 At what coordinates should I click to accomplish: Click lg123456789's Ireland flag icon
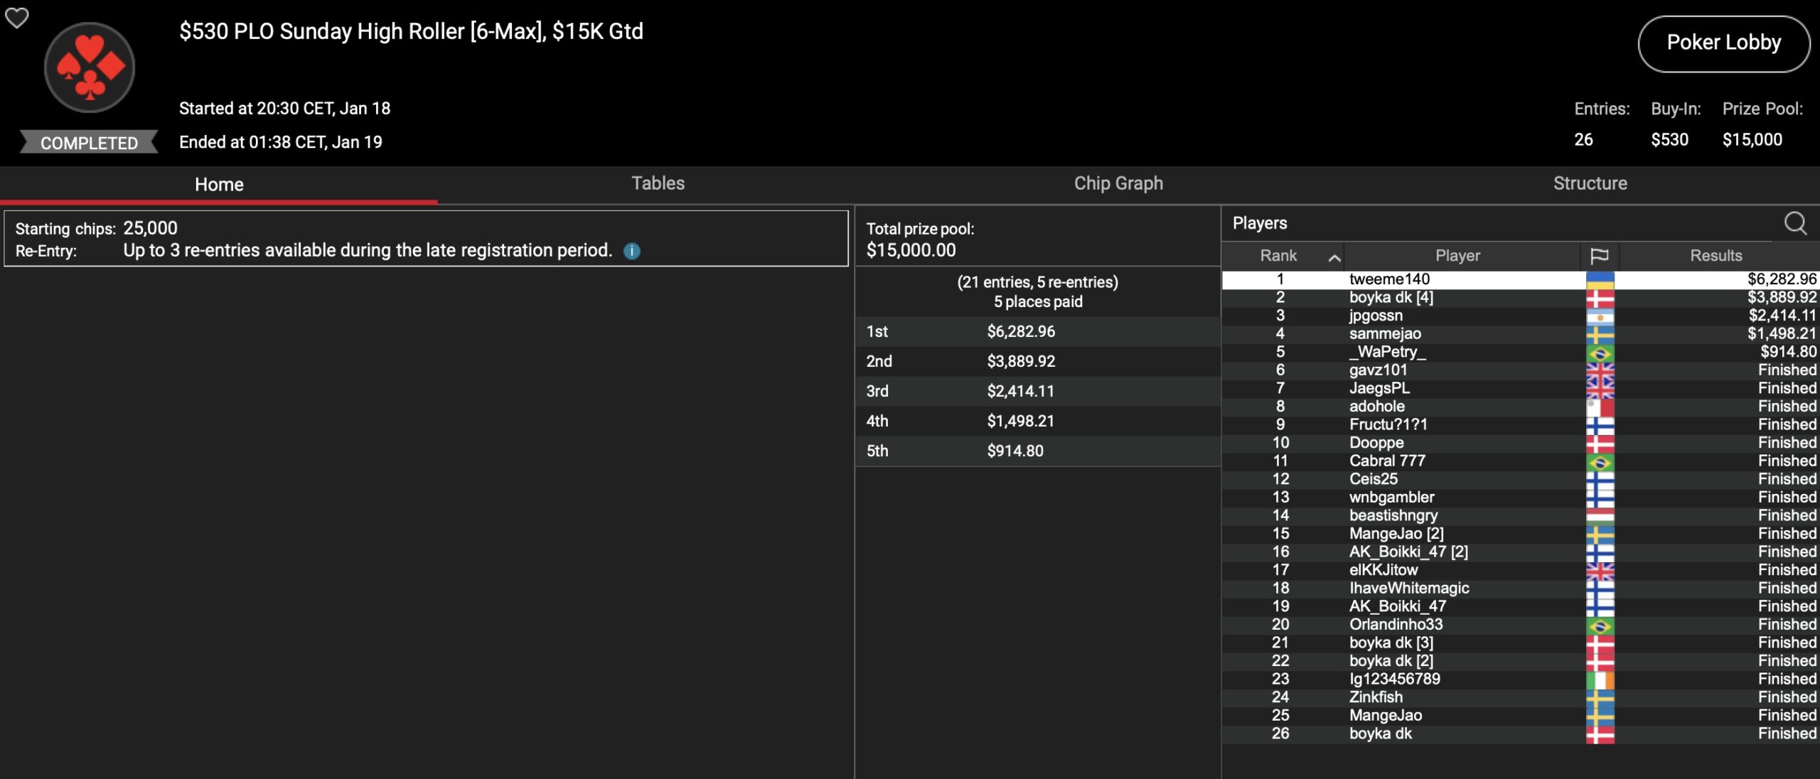(1600, 679)
